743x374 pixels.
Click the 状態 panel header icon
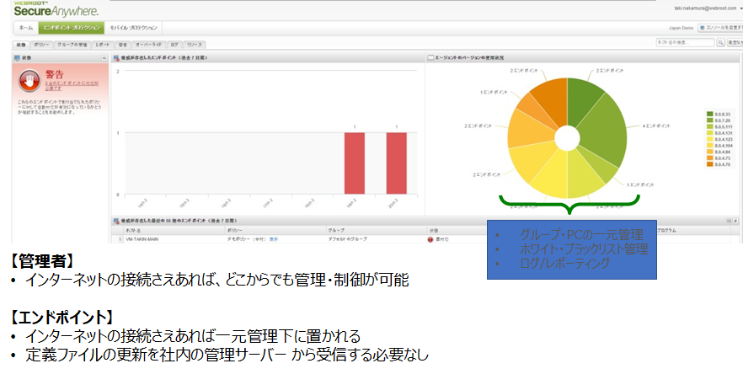tap(17, 57)
